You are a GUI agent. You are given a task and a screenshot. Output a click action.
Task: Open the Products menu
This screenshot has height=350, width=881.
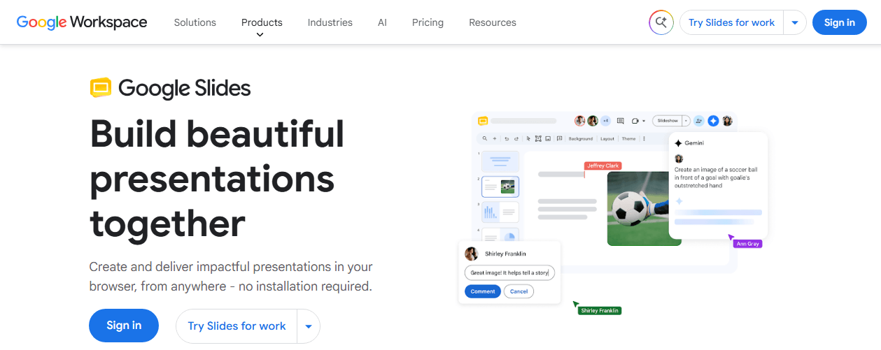262,22
